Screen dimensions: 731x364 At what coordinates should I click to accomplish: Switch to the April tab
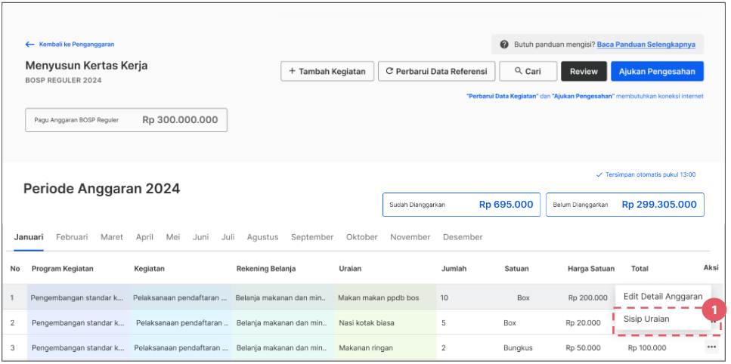click(x=144, y=237)
